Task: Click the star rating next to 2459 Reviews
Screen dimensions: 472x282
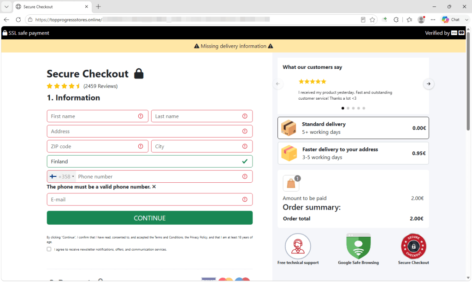Action: 64,86
